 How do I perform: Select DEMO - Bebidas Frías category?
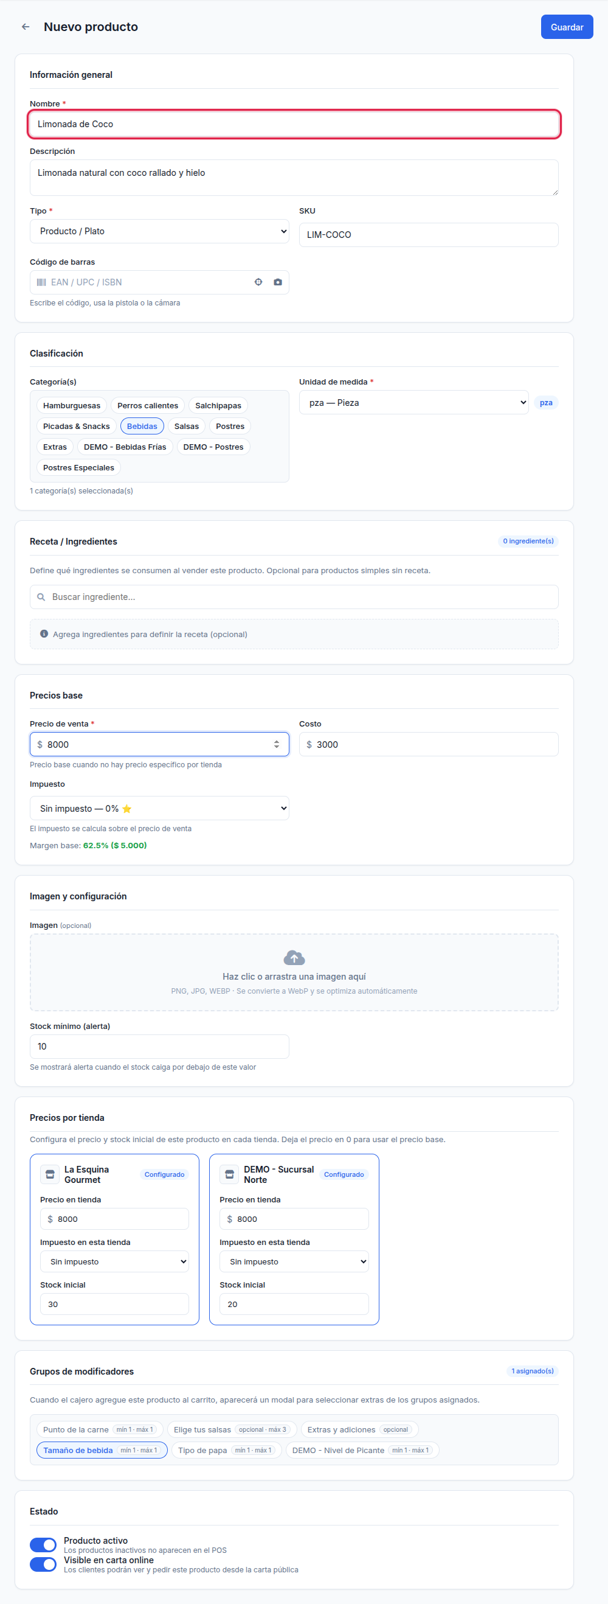(x=125, y=447)
